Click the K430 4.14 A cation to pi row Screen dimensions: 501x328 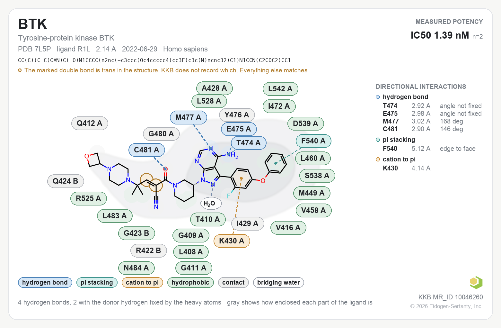click(407, 168)
